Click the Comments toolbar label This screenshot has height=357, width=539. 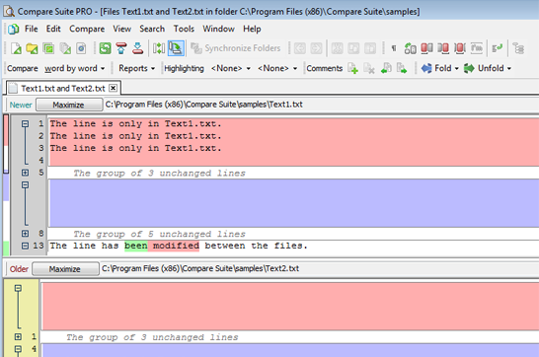click(x=324, y=68)
